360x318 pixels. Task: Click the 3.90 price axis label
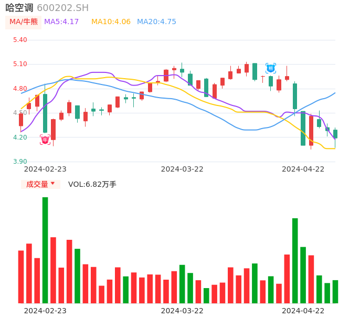point(19,162)
